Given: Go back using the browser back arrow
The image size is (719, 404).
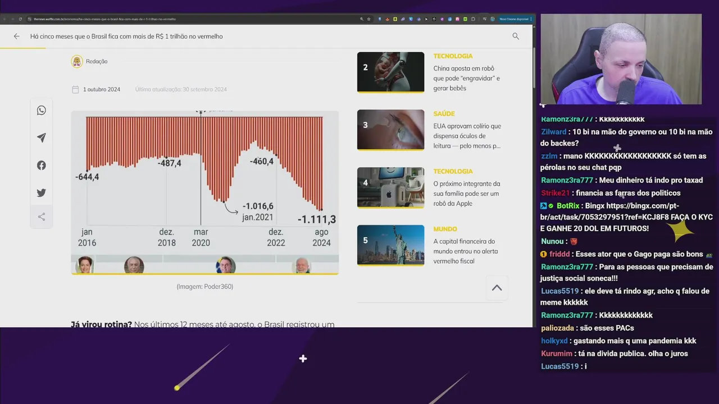Looking at the screenshot, I should (4, 19).
